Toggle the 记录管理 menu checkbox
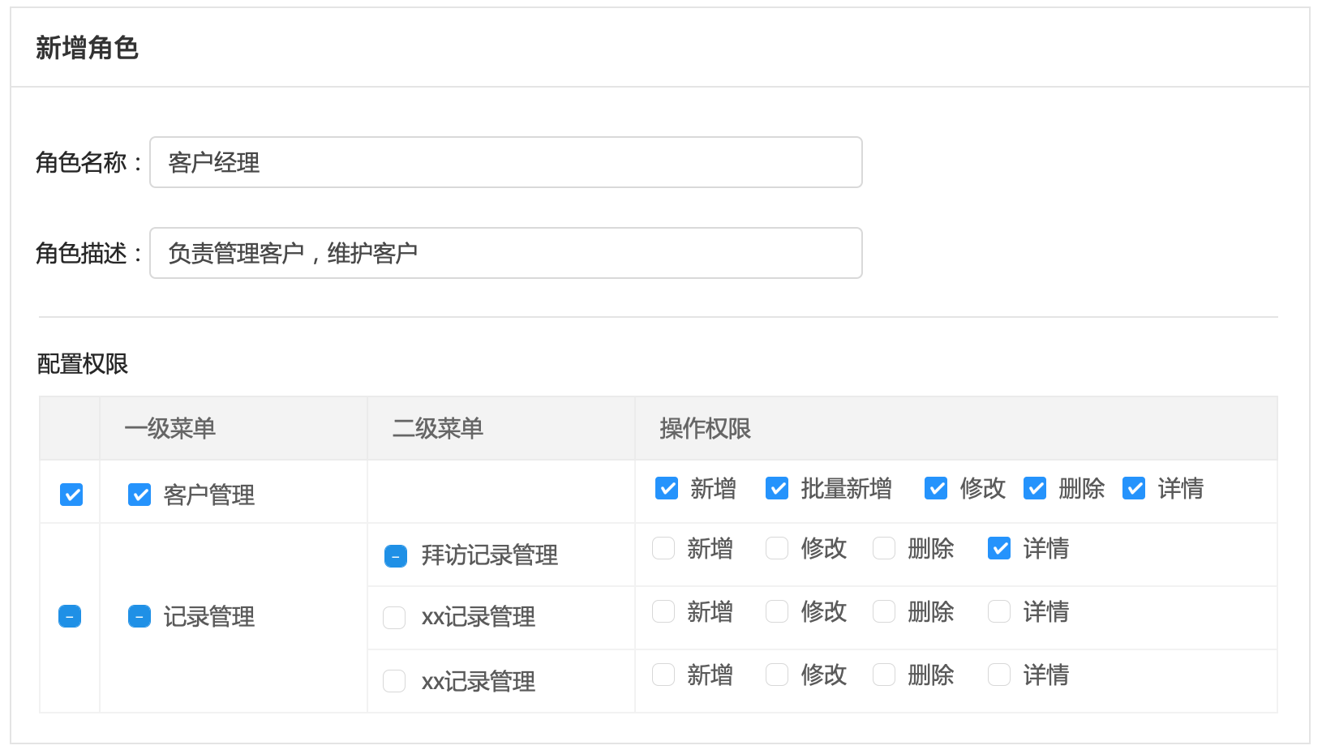 (x=139, y=616)
